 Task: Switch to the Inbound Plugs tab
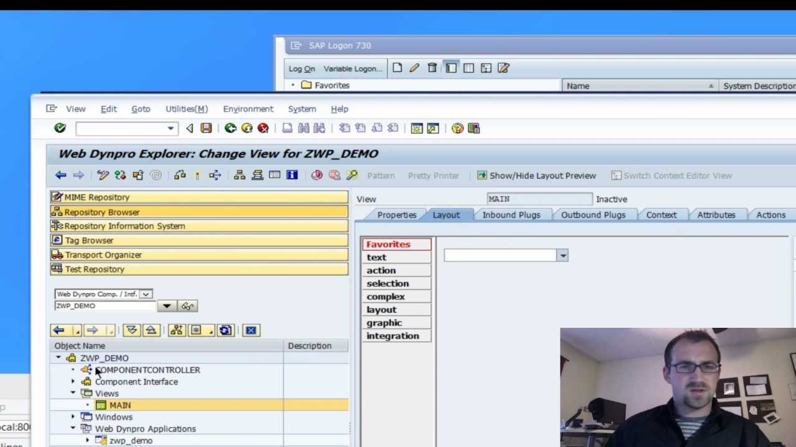[511, 215]
